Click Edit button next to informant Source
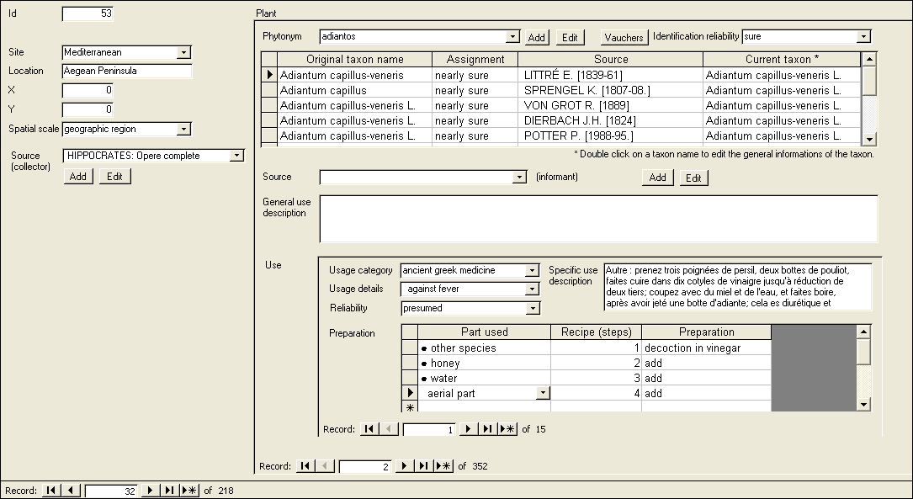The height and width of the screenshot is (499, 913). click(x=693, y=178)
